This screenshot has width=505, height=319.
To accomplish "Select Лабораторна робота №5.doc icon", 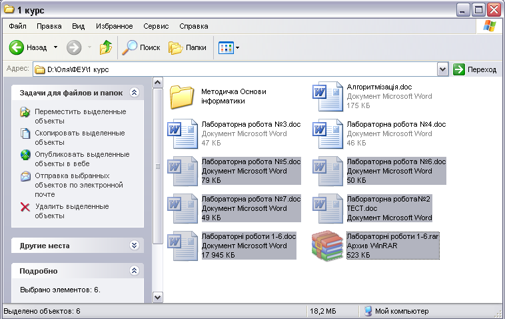I will tap(183, 172).
